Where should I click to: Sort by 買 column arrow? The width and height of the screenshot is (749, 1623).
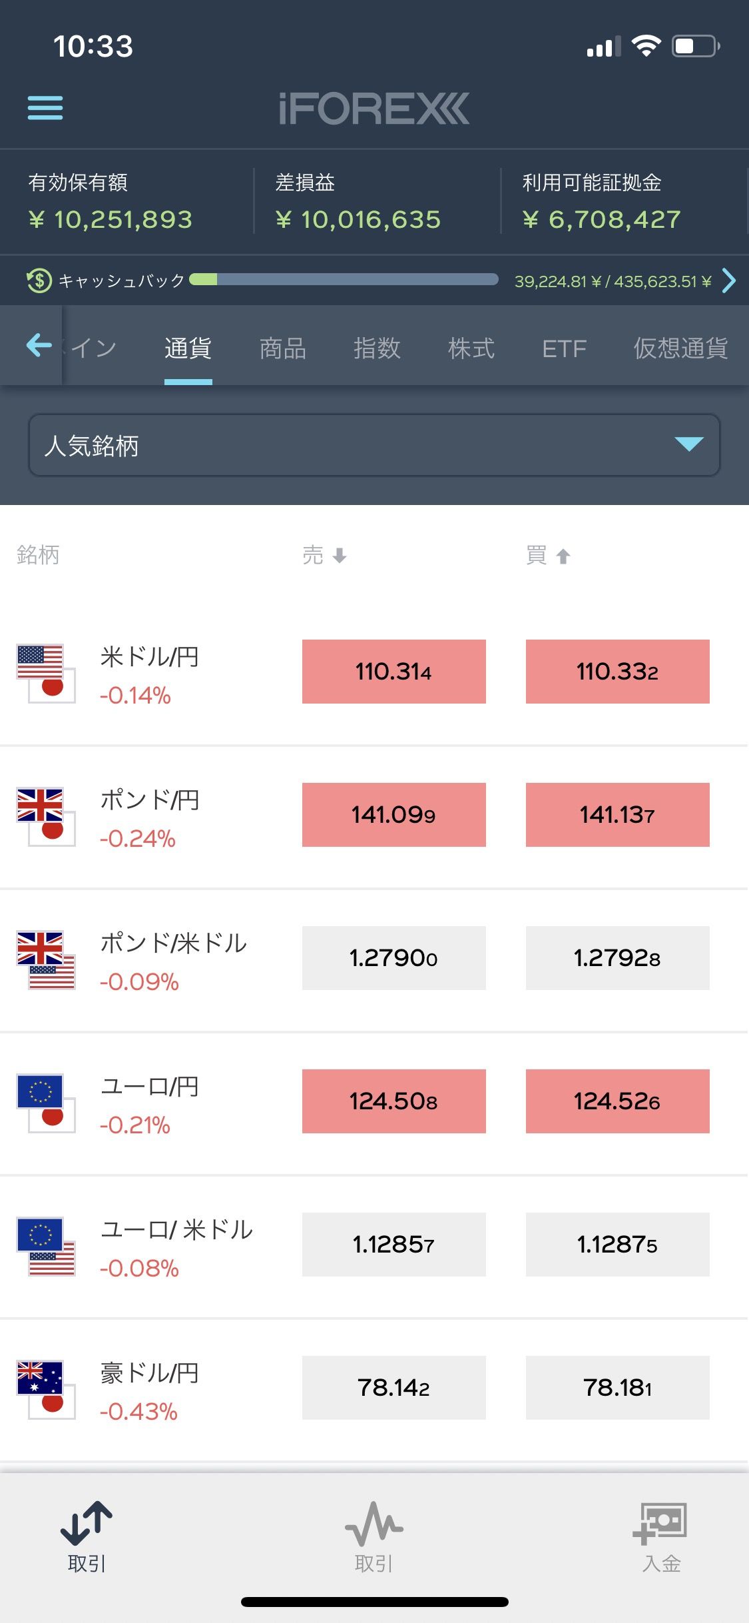pos(563,556)
